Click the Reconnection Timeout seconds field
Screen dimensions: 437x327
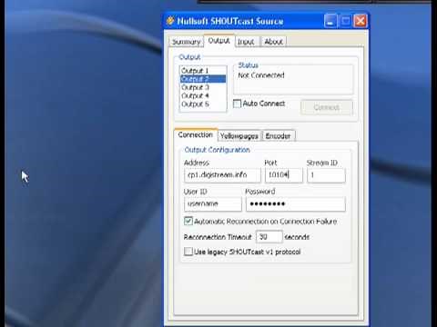click(x=269, y=236)
